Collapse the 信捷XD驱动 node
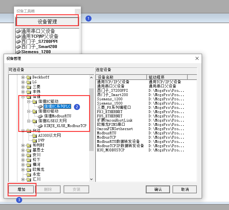229x210 pixels. pyautogui.click(x=28, y=111)
